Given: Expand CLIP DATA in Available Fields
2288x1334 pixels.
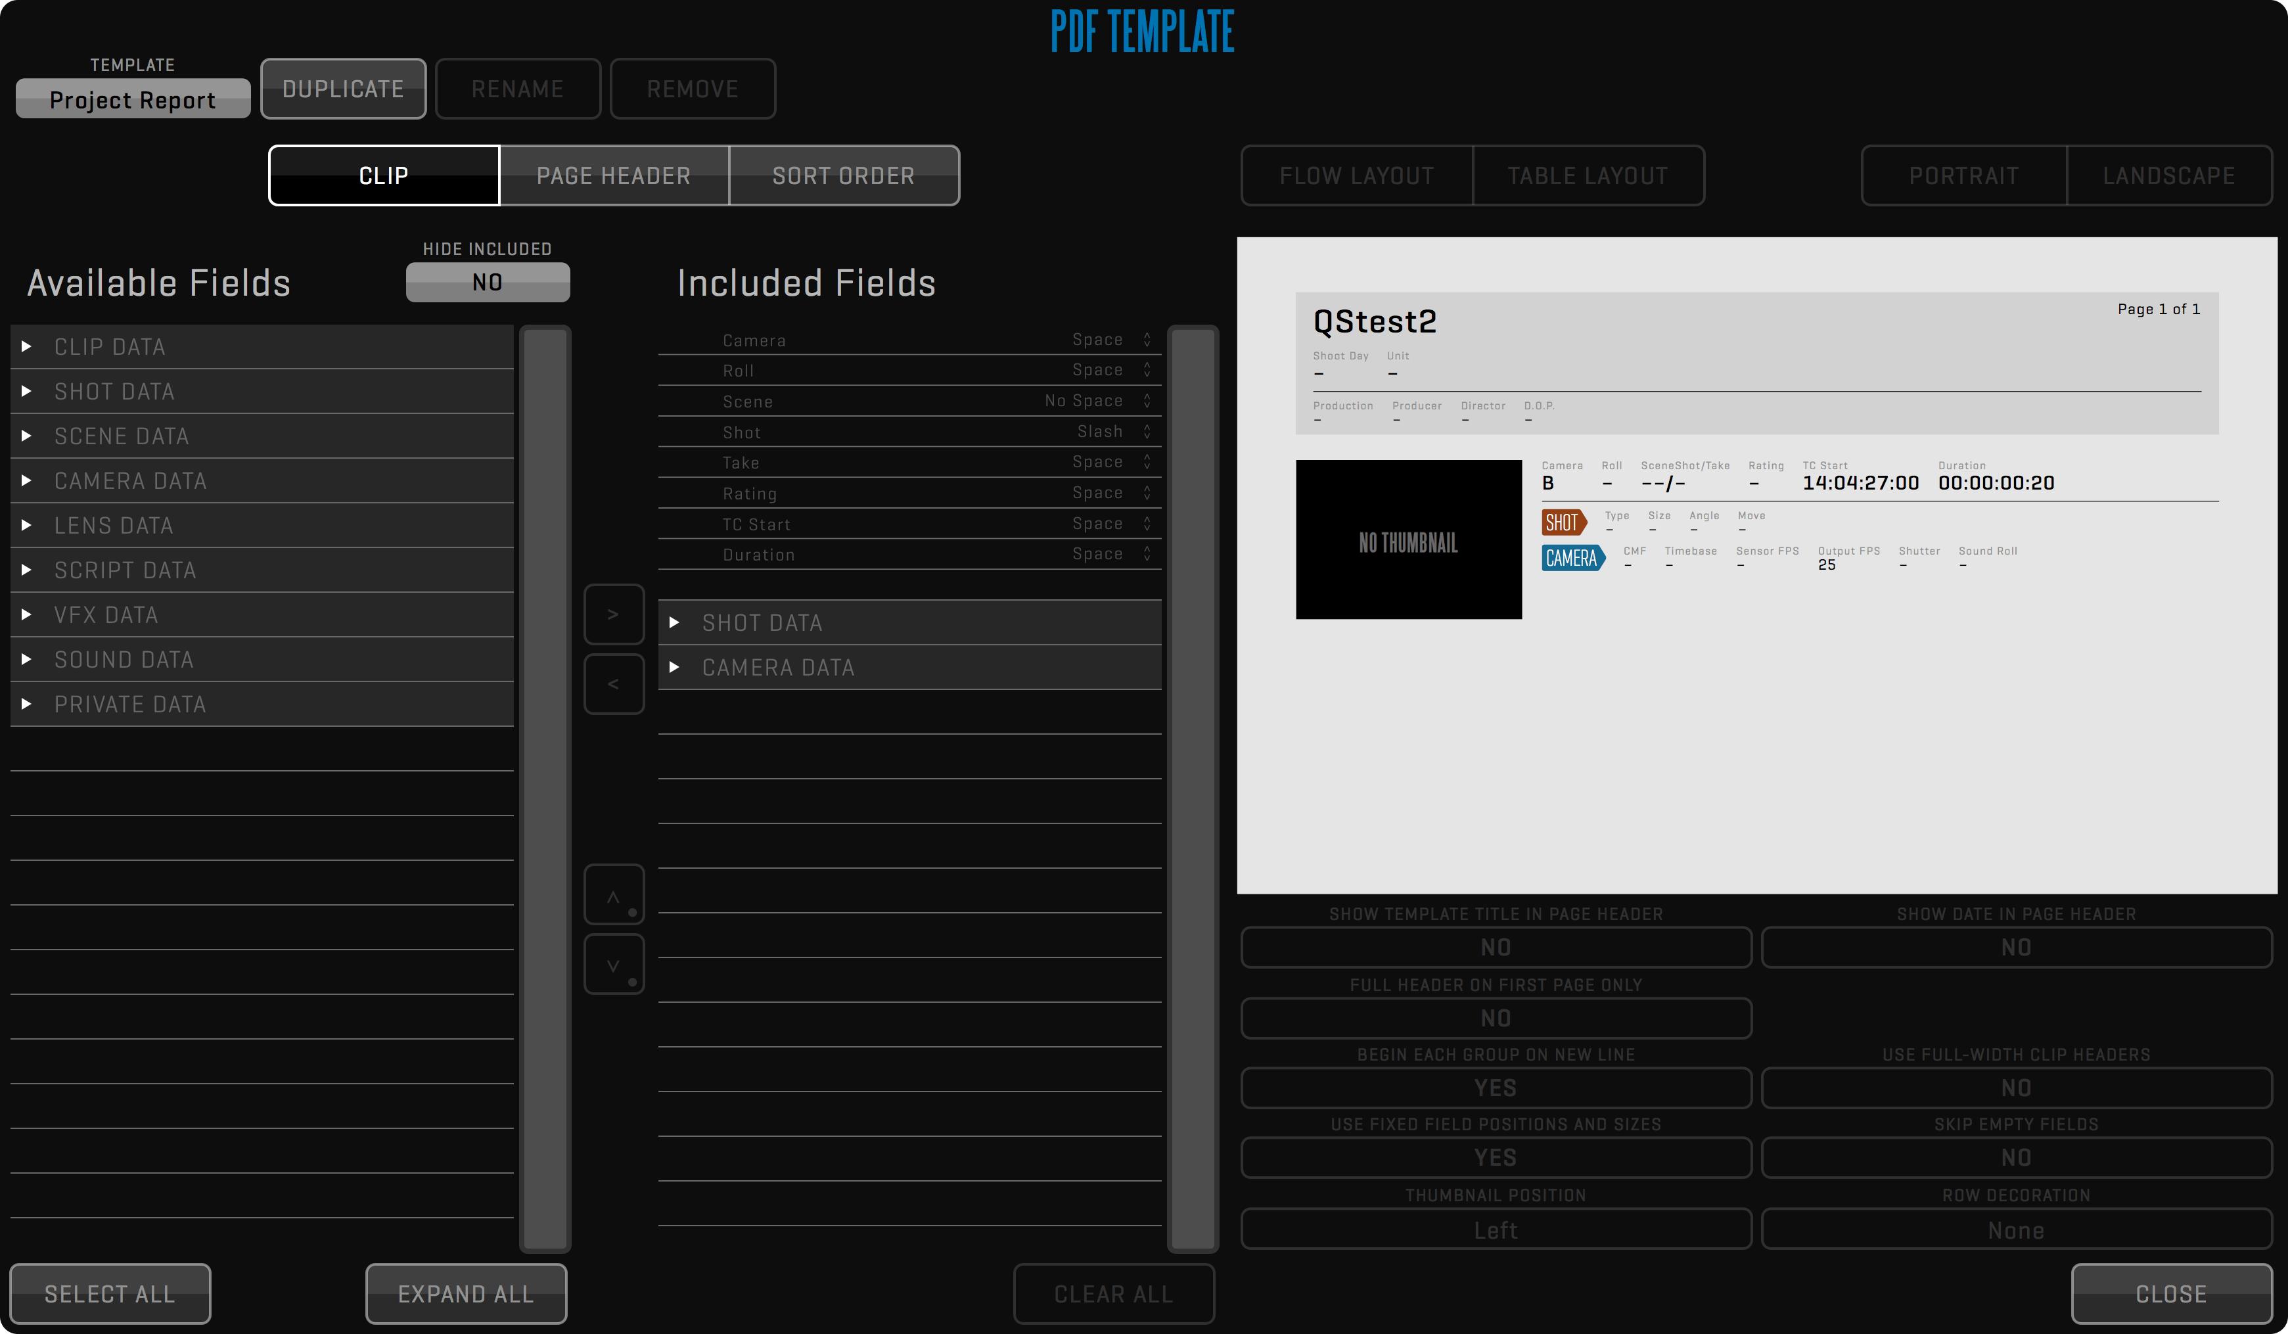Looking at the screenshot, I should [x=27, y=347].
